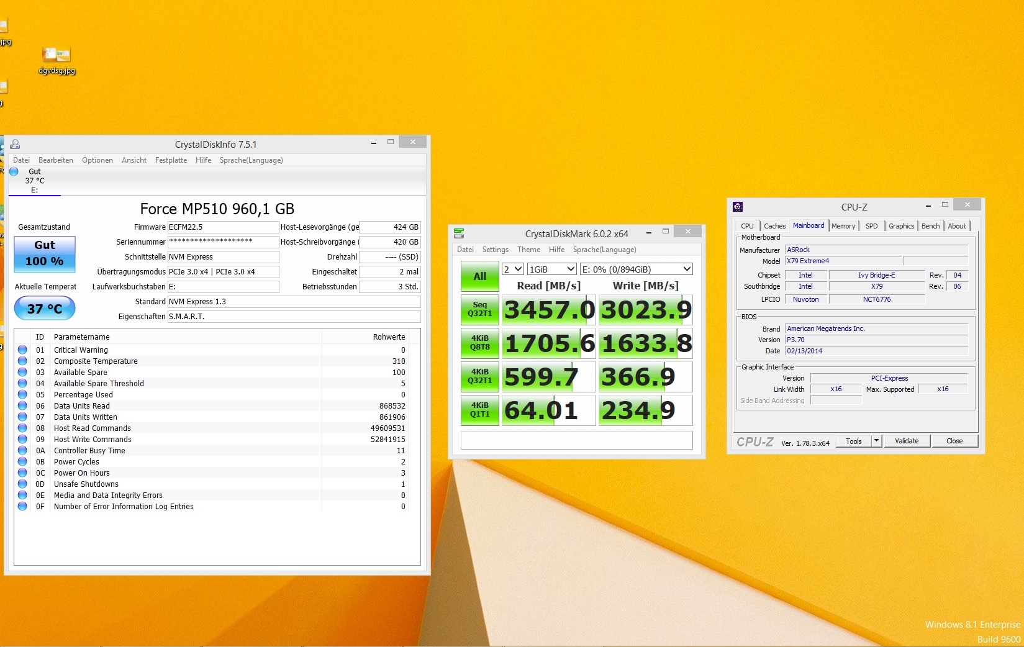The width and height of the screenshot is (1024, 647).
Task: Click Standard field showing NVM Express 1.3
Action: point(294,301)
